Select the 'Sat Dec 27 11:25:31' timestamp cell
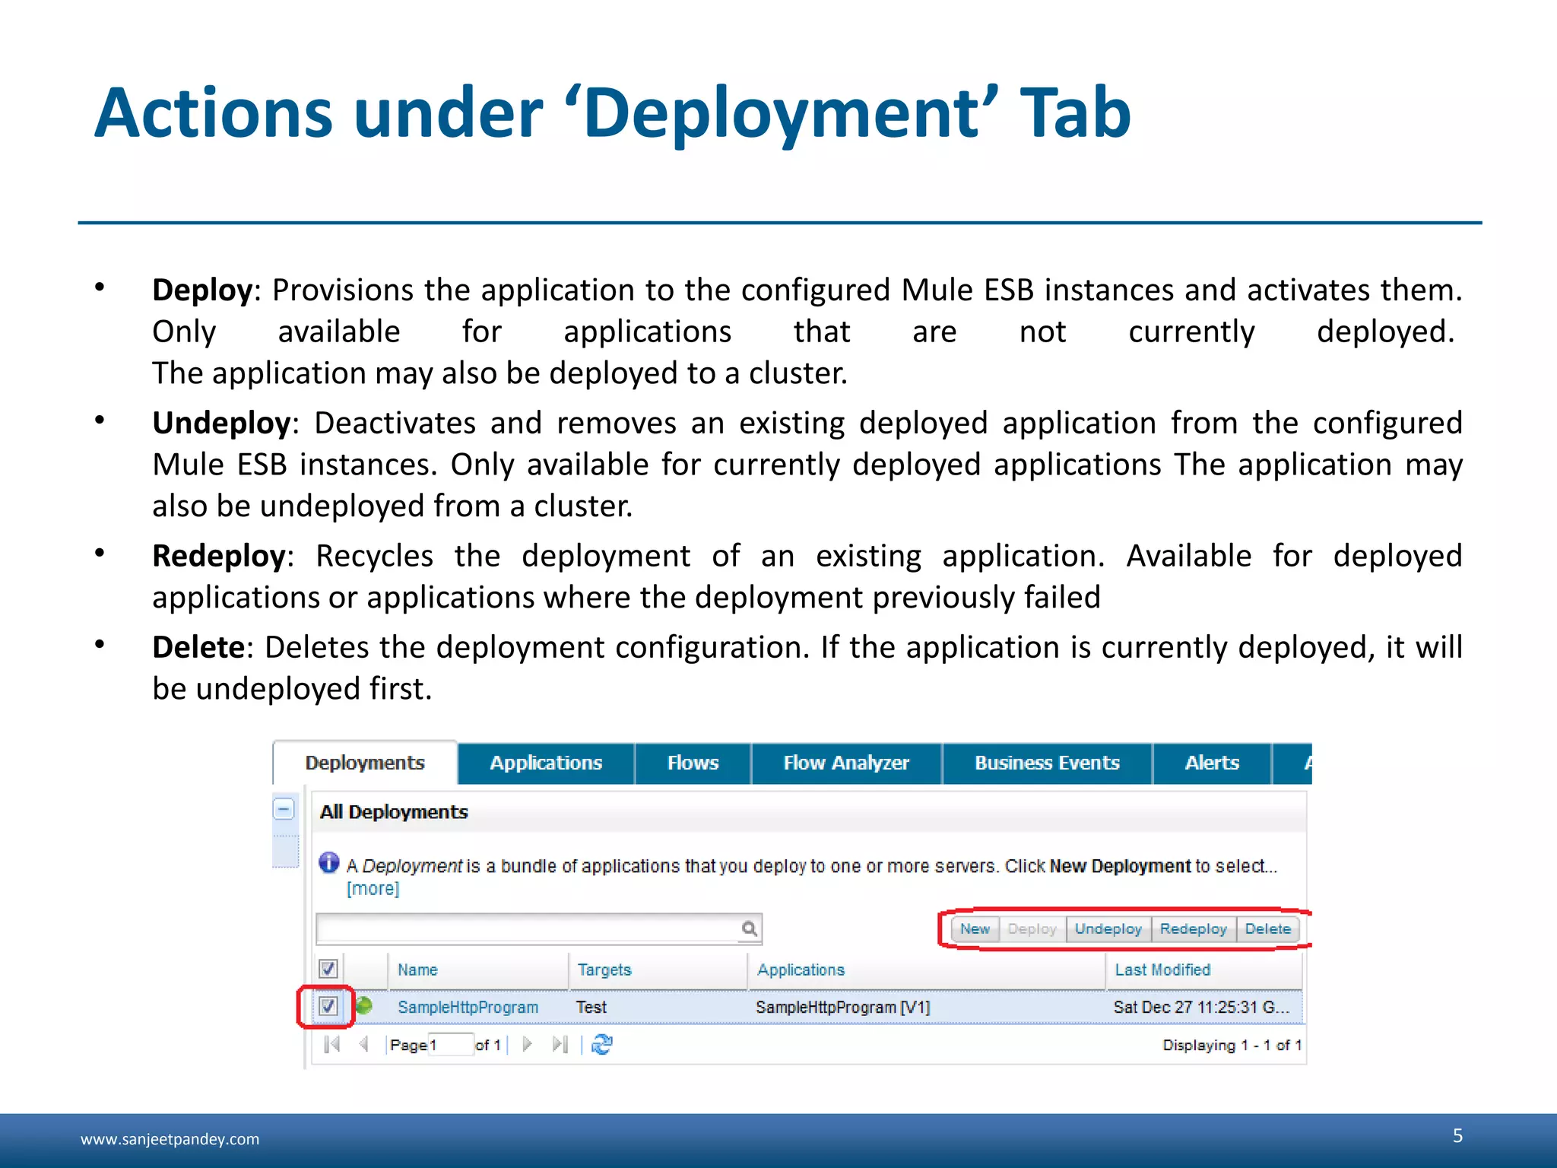This screenshot has width=1557, height=1168. pos(1201,1007)
